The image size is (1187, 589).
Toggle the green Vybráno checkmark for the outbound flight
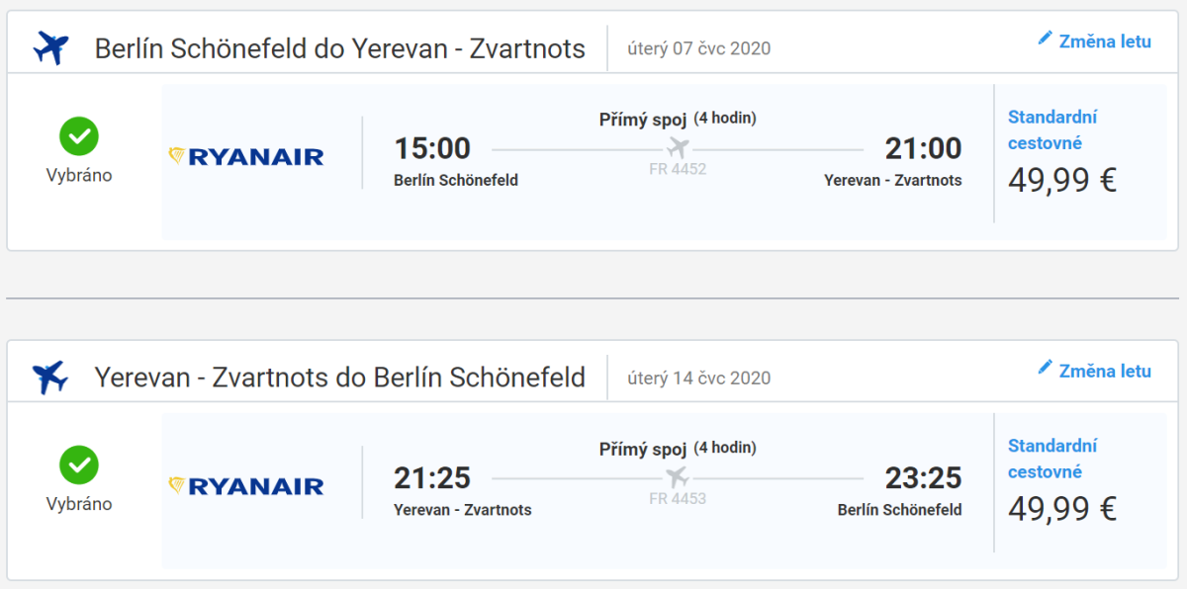[x=79, y=136]
